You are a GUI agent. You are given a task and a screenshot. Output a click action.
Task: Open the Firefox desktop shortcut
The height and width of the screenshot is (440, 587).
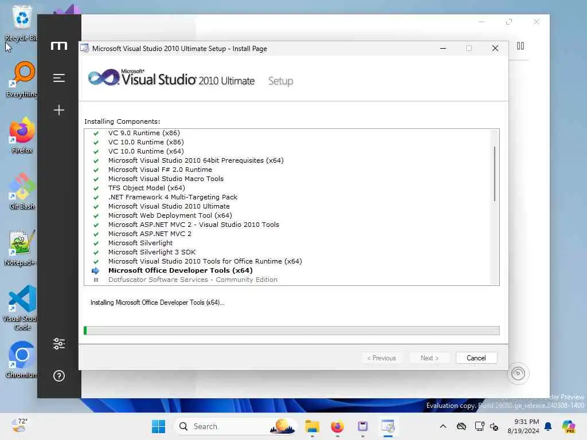(22, 135)
